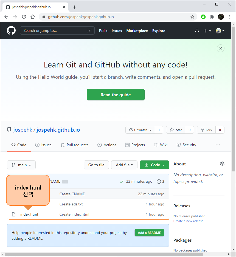
Task: Click the vertical page scrollbar
Action: (x=233, y=99)
